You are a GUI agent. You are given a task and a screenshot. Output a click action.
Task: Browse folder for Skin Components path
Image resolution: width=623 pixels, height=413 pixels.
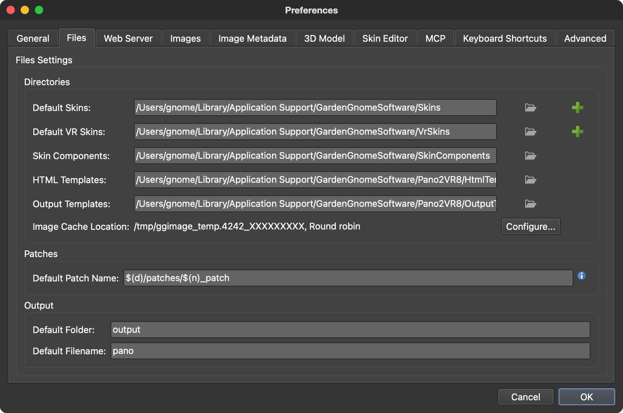pos(531,156)
